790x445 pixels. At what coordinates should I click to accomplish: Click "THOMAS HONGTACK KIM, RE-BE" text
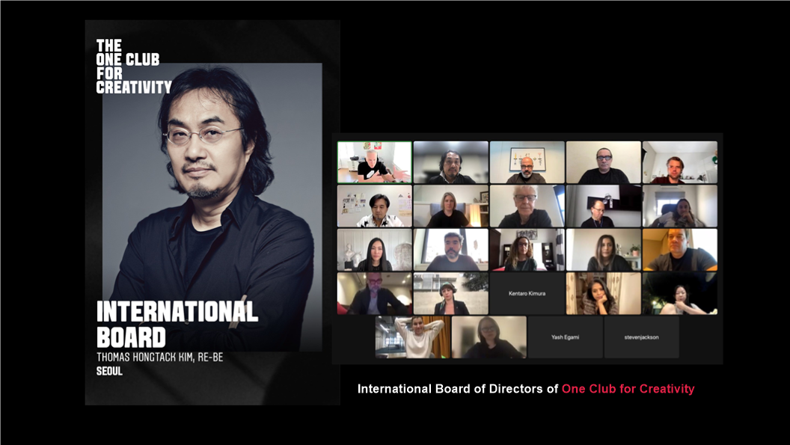click(x=159, y=357)
